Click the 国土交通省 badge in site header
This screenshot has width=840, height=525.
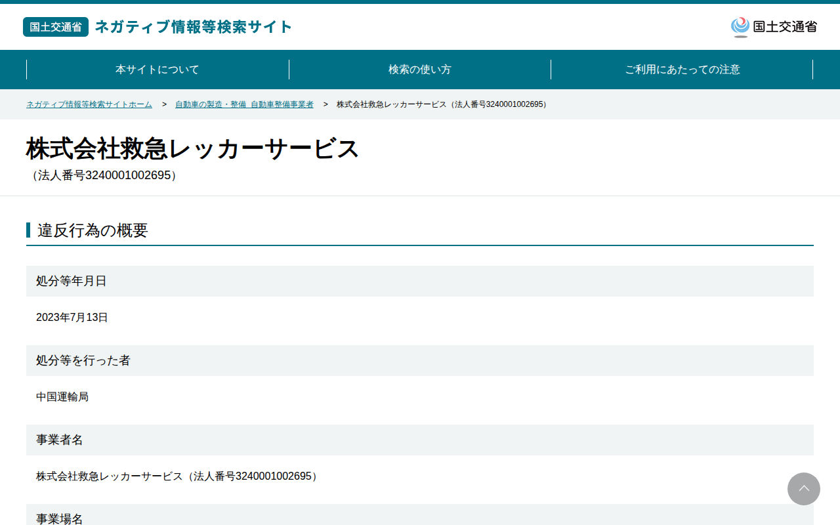coord(56,27)
